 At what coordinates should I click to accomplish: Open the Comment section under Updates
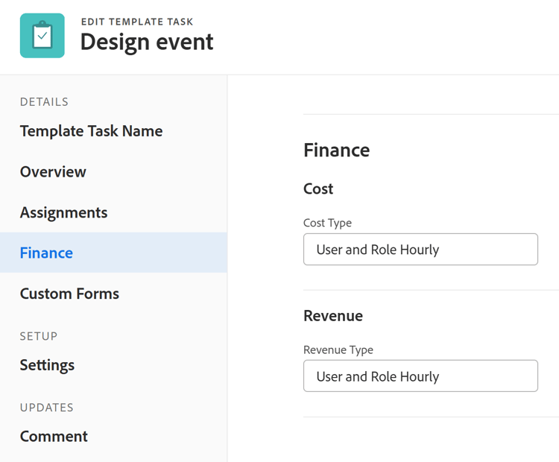(54, 436)
